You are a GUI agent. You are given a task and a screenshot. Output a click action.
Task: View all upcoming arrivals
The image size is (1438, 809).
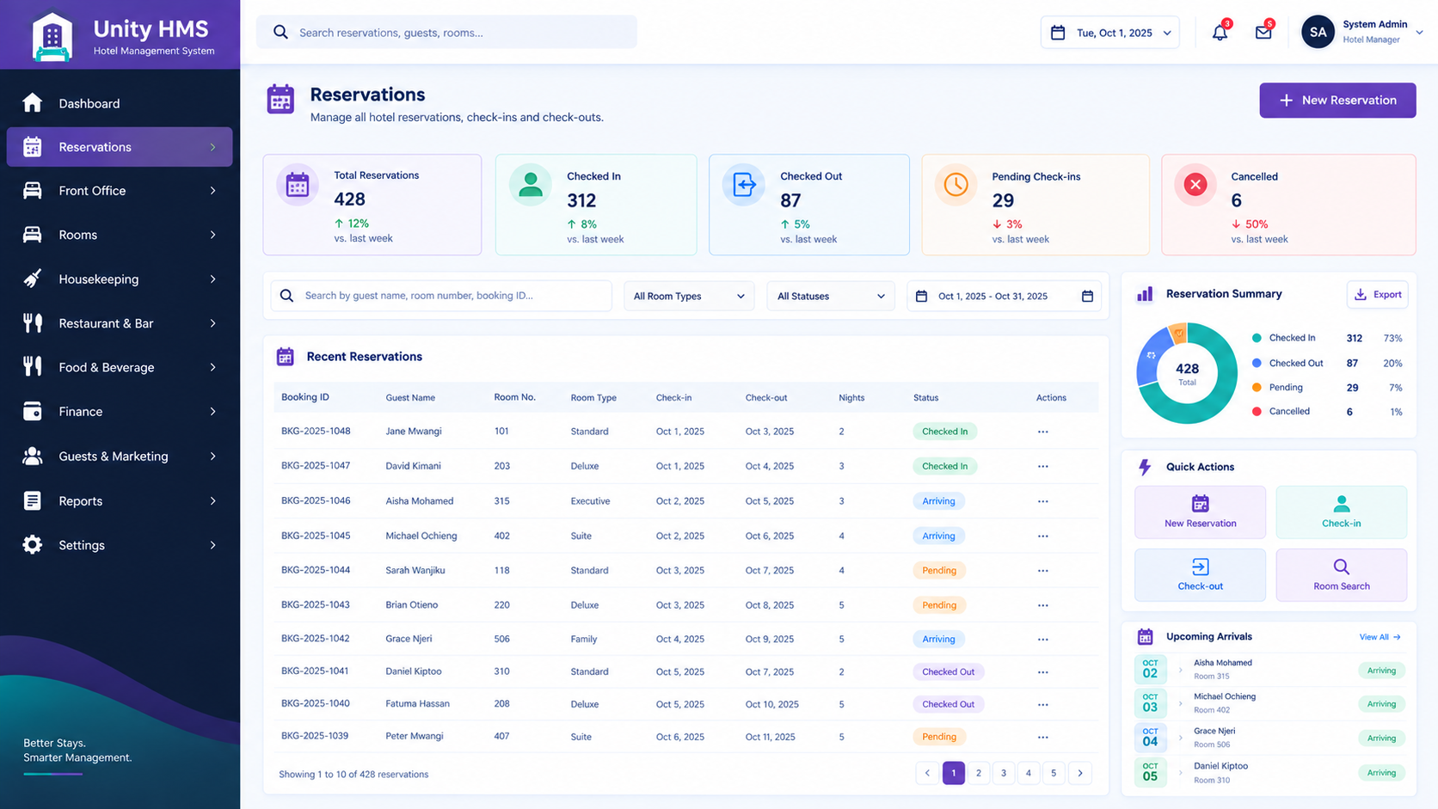(x=1380, y=637)
